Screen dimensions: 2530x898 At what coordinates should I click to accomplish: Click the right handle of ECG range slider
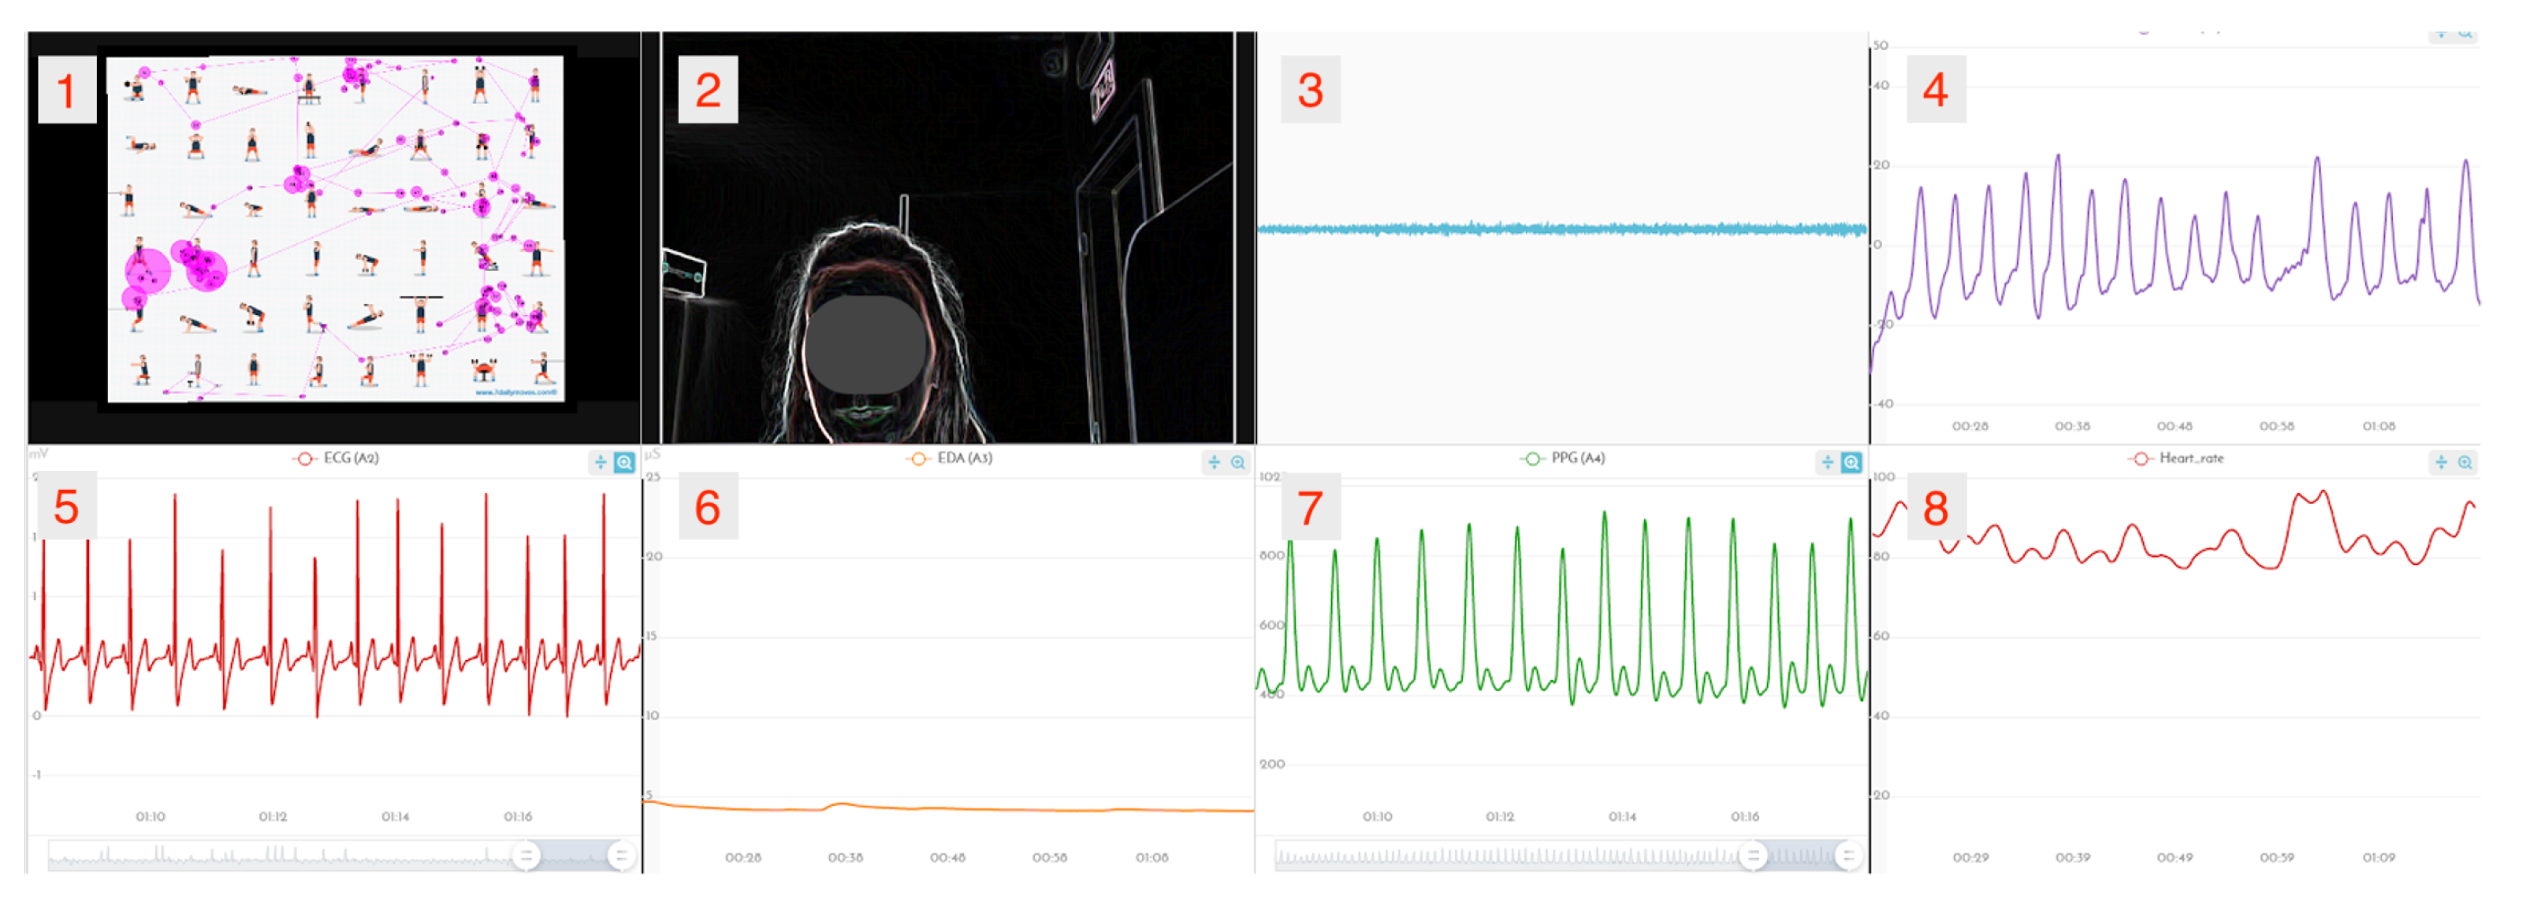point(621,855)
